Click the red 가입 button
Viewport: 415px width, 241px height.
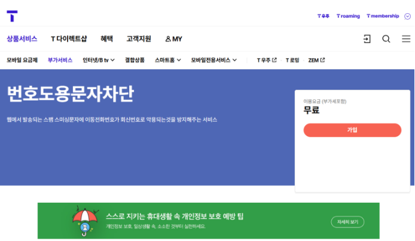pos(352,130)
